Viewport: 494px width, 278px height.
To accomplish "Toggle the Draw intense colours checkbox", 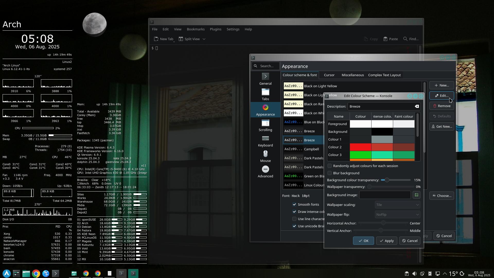I will [x=294, y=212].
